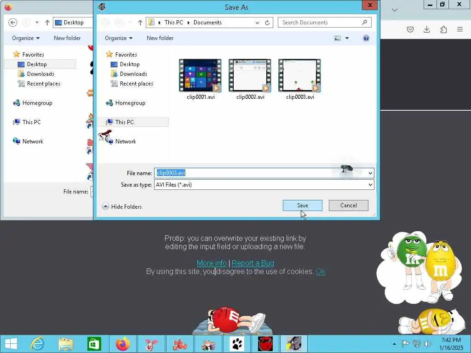Screen dimensions: 471x353
Task: Open File Explorer from the taskbar
Action: 66,344
